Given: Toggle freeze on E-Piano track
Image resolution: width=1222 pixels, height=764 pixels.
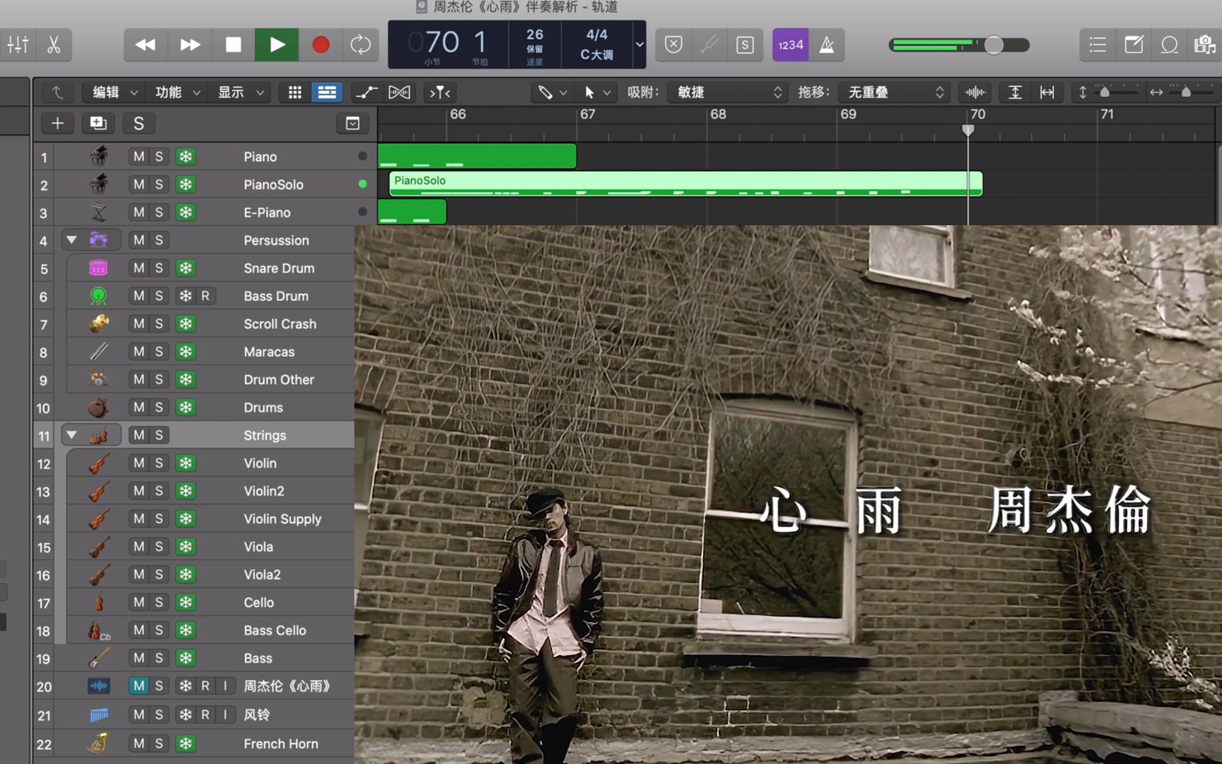Looking at the screenshot, I should click(x=185, y=212).
